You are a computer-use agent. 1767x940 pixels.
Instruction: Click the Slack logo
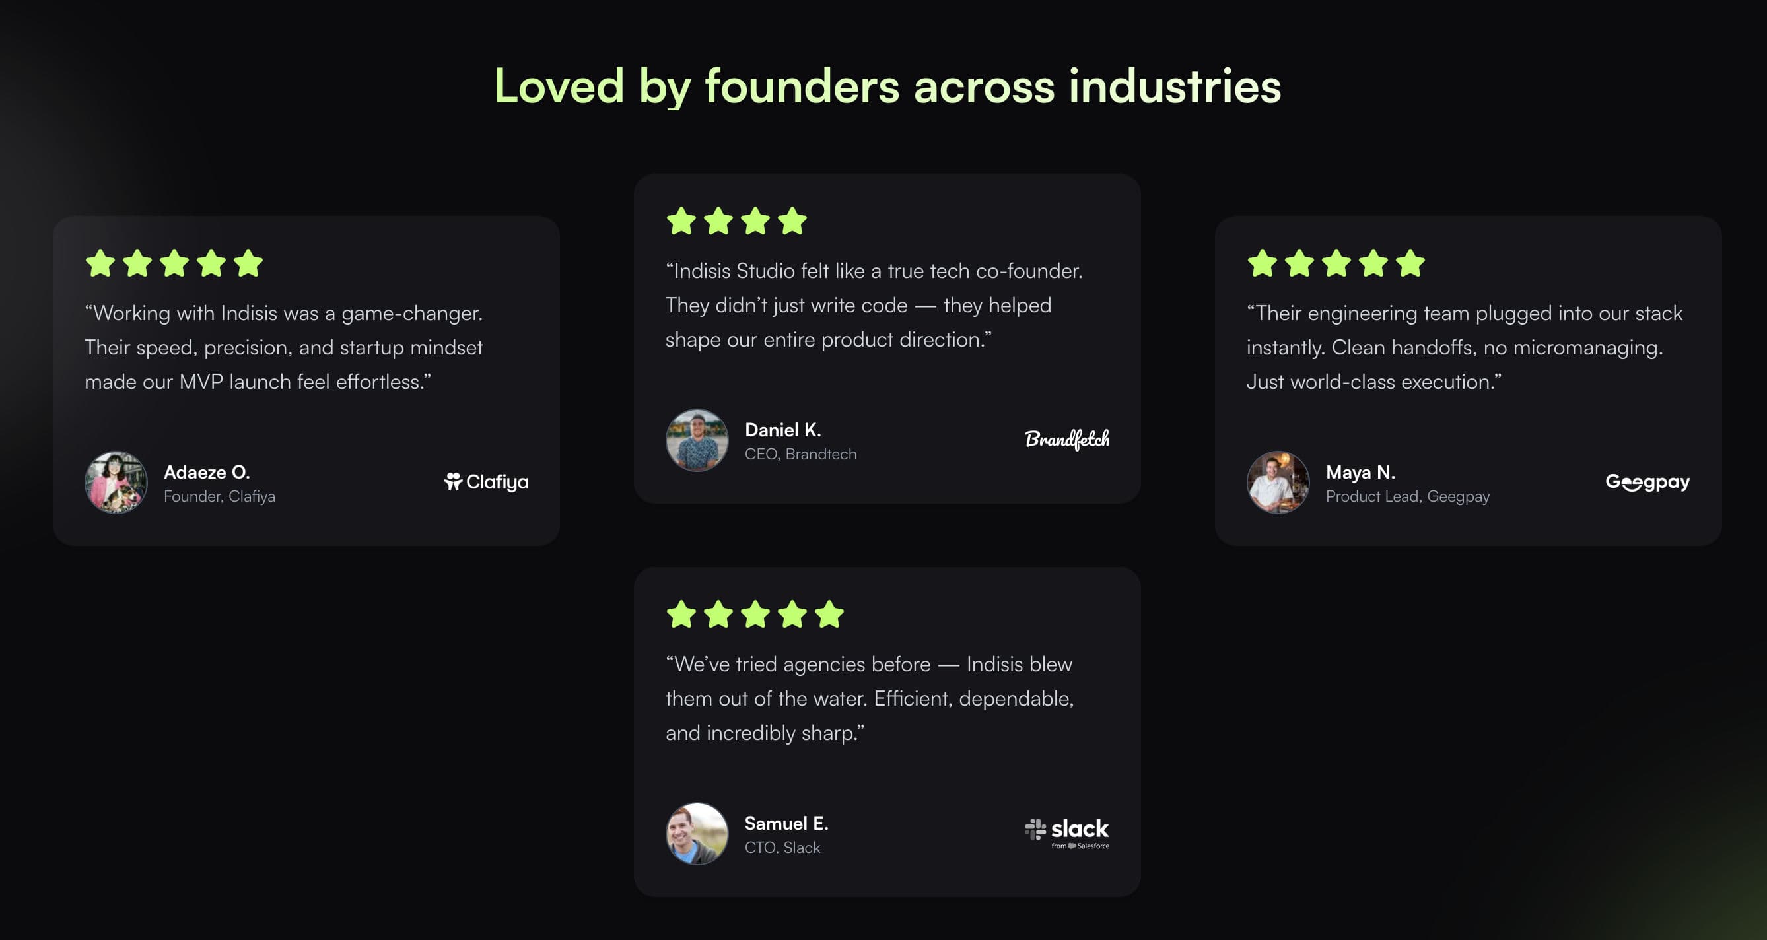[1066, 832]
